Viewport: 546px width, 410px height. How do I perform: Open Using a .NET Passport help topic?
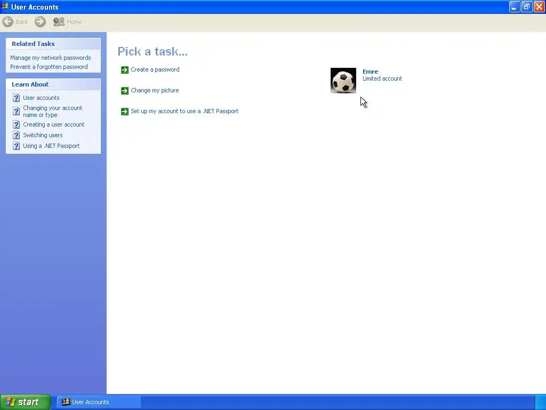51,146
